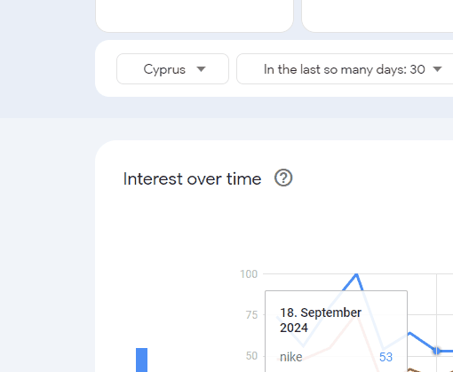The width and height of the screenshot is (453, 372).
Task: Click the blue average bar for nike
Action: pyautogui.click(x=141, y=360)
